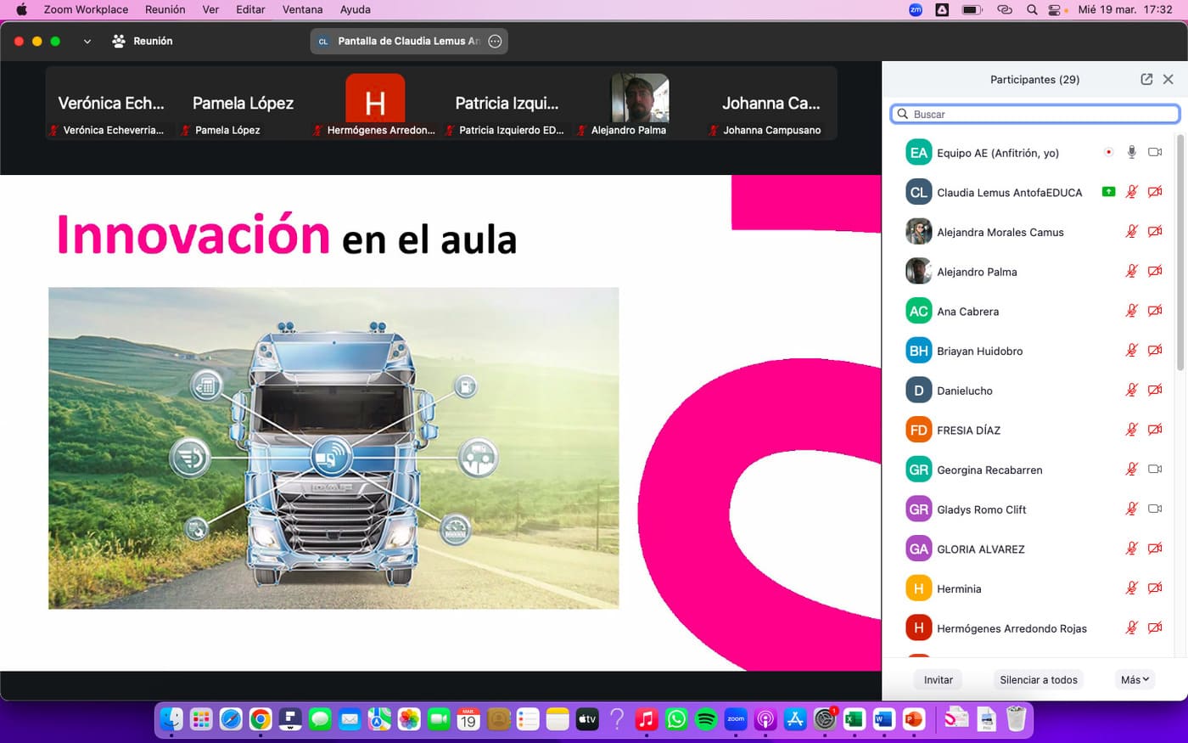1188x743 pixels.
Task: Click participants list vertical scrollbar
Action: (1180, 251)
